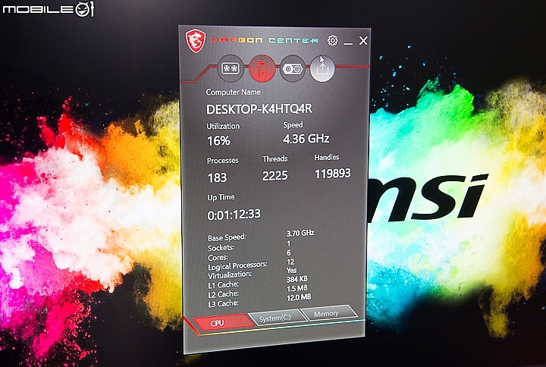Click the 2225 threads value

275,175
